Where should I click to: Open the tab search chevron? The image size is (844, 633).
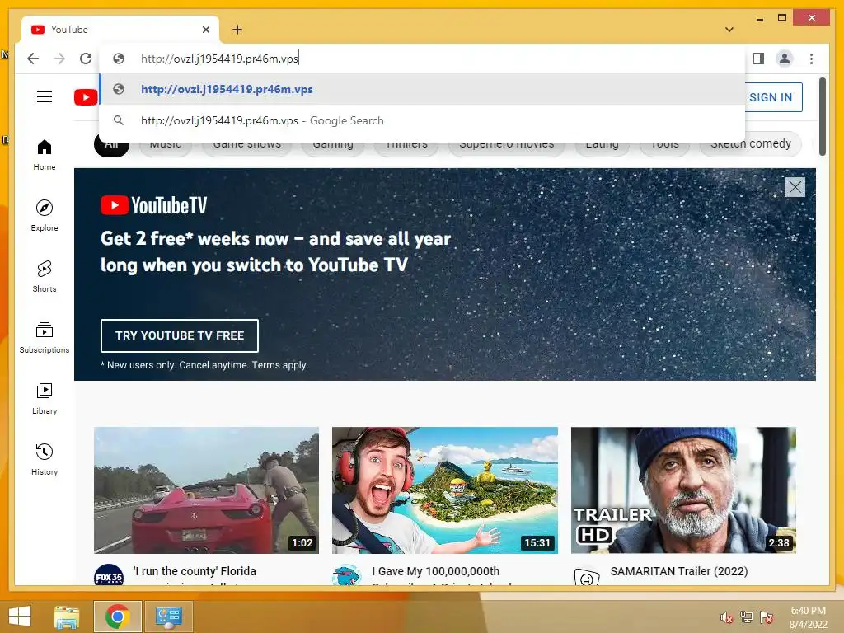coord(729,30)
